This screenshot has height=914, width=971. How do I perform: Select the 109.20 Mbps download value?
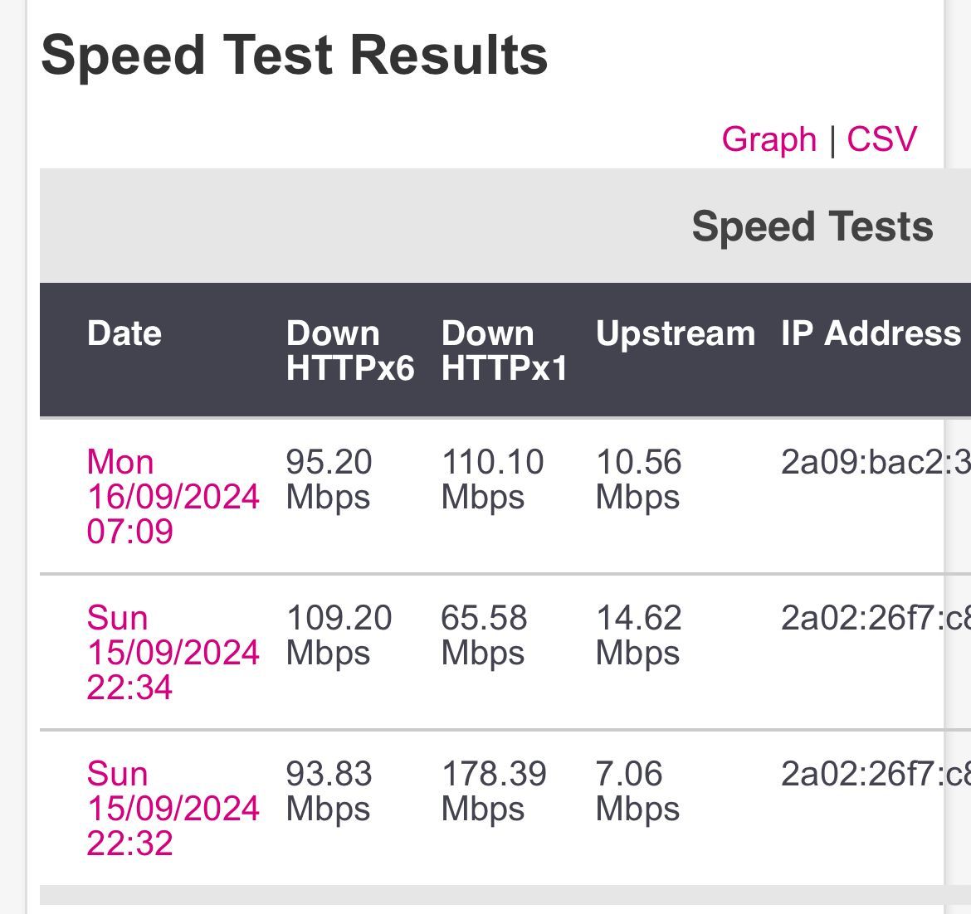coord(339,635)
